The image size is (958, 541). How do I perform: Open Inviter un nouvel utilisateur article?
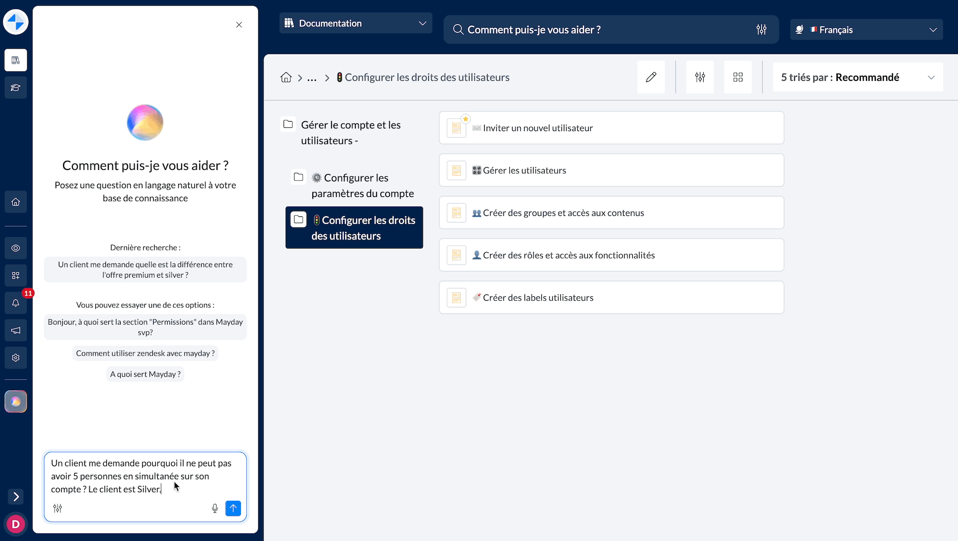pos(611,128)
